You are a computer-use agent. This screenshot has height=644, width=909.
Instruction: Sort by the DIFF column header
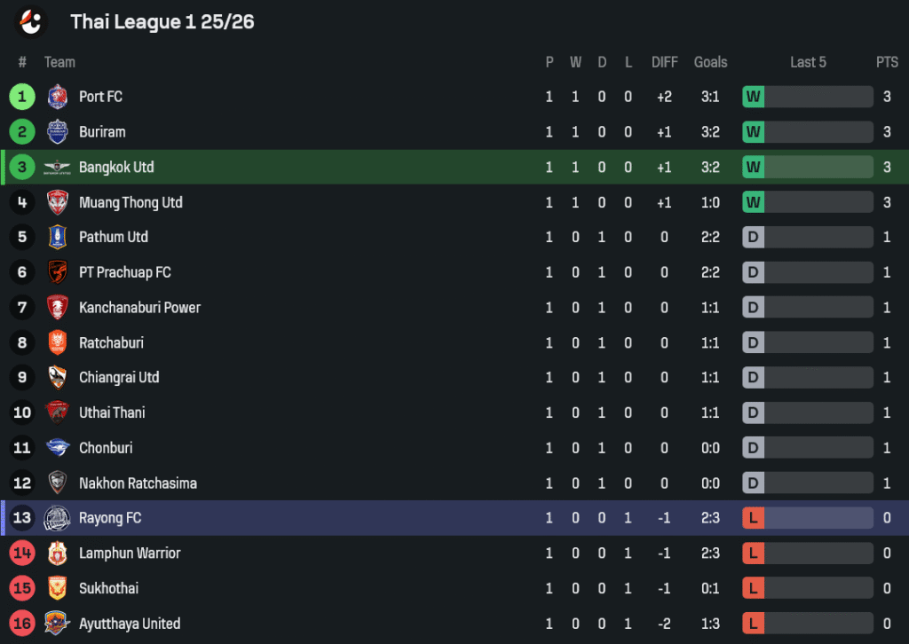(x=664, y=62)
